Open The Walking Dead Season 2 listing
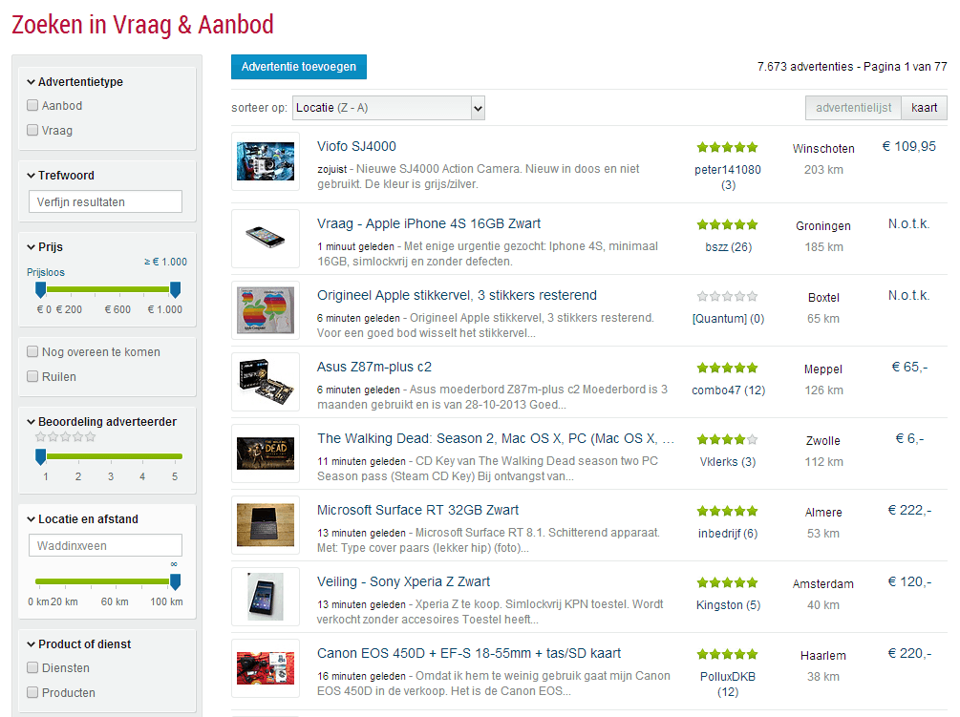 tap(496, 438)
